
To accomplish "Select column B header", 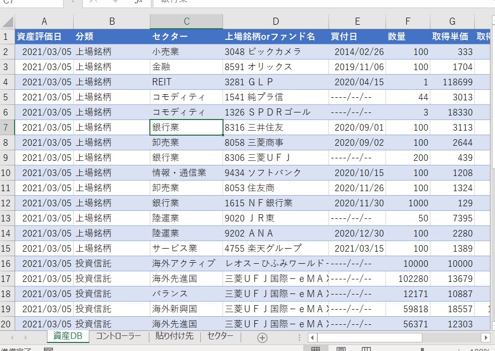I will (112, 22).
